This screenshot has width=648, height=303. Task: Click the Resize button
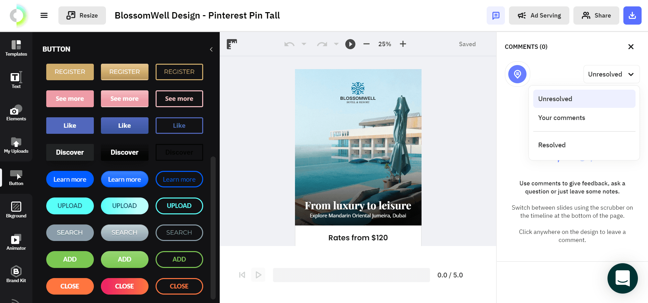click(82, 16)
